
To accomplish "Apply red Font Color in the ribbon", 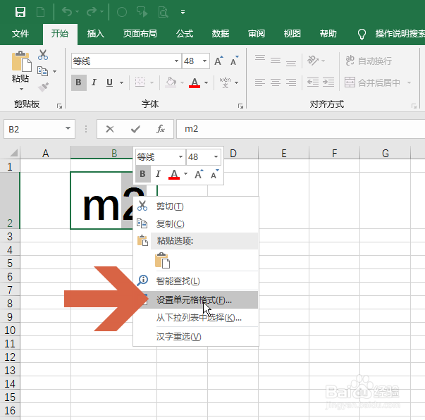I will 195,82.
